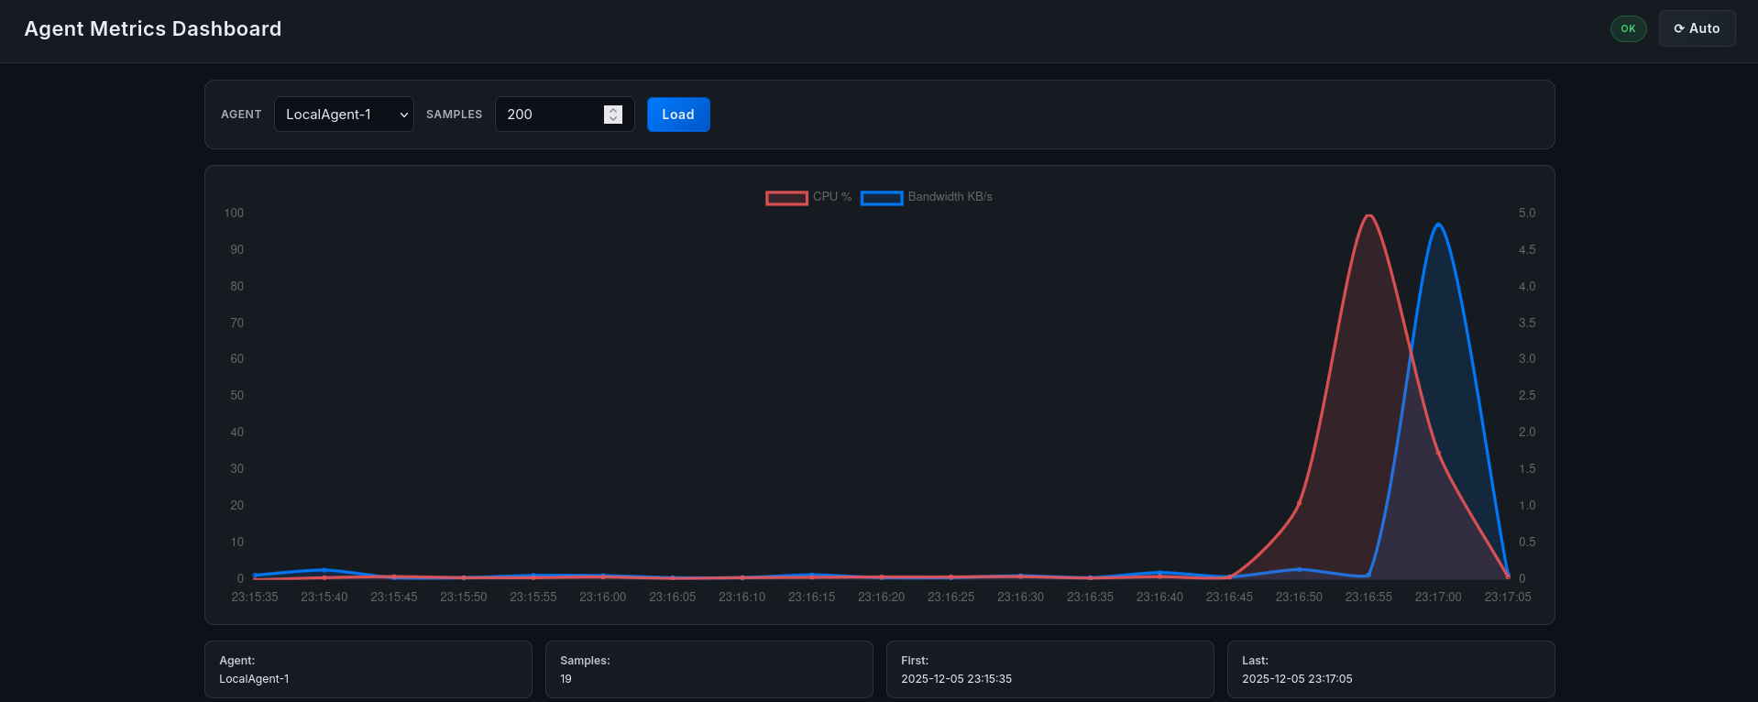Click the green OK status badge
The image size is (1758, 702).
[1628, 28]
